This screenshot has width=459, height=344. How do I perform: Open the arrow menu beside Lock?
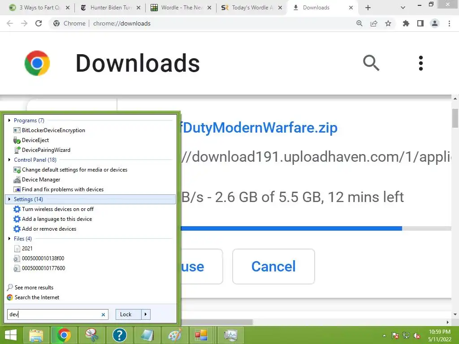point(146,314)
